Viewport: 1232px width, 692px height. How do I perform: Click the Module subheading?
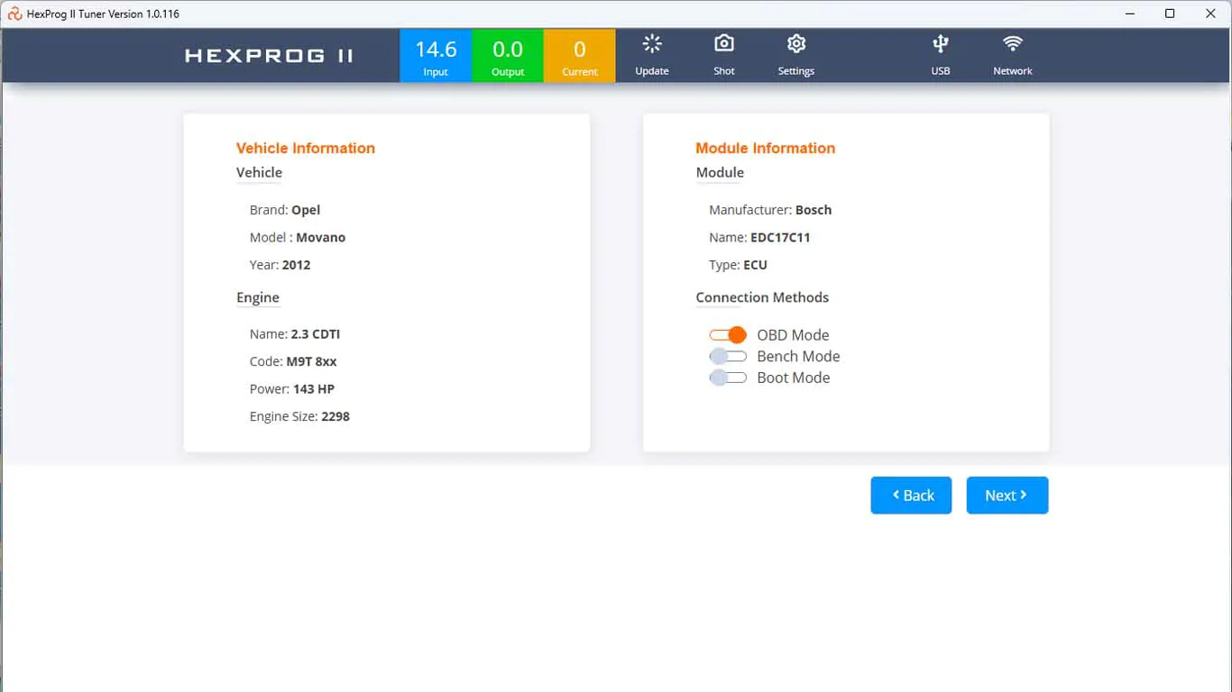[720, 173]
